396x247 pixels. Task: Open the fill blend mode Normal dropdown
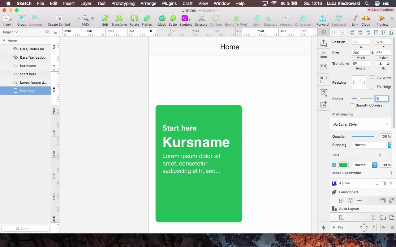(x=364, y=165)
